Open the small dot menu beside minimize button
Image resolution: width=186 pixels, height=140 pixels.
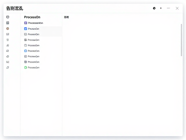coord(161,8)
